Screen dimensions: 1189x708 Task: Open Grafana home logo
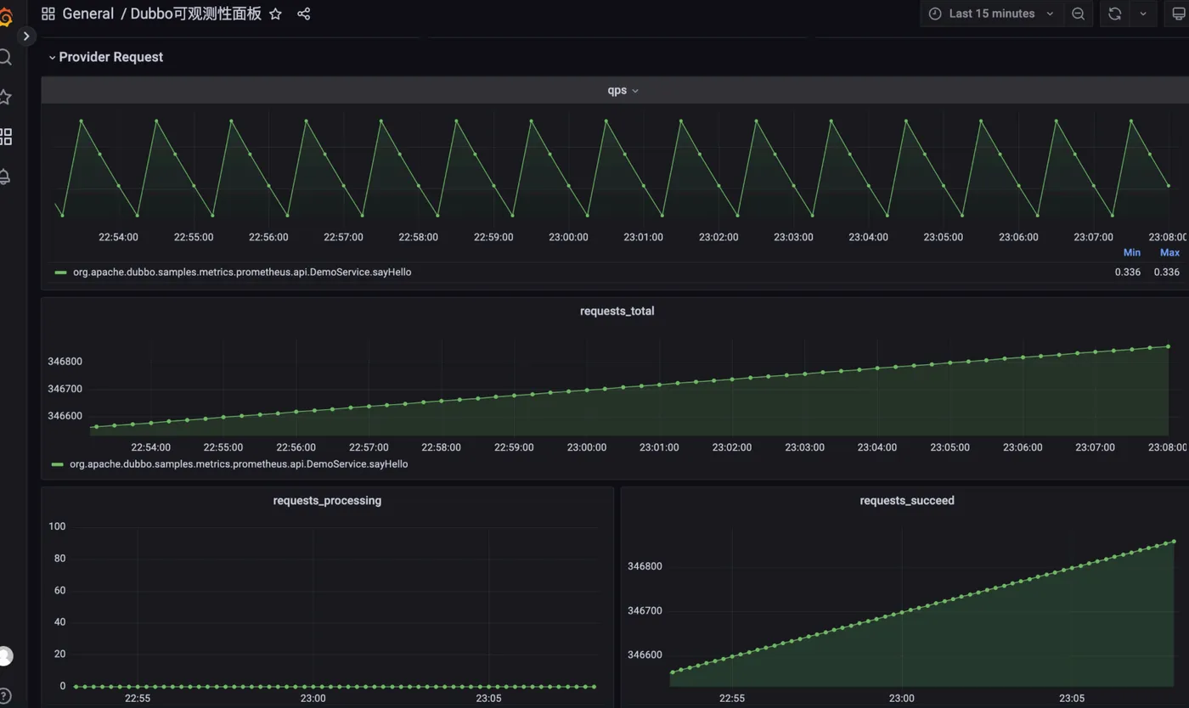4,15
